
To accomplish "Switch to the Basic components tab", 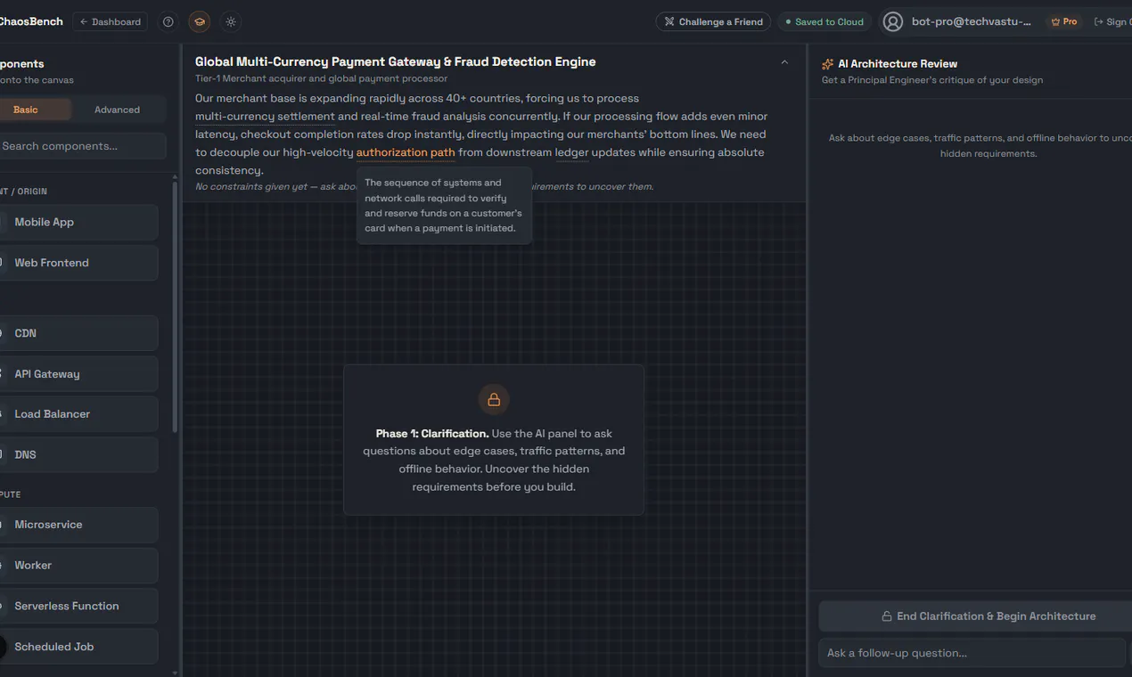I will point(26,110).
